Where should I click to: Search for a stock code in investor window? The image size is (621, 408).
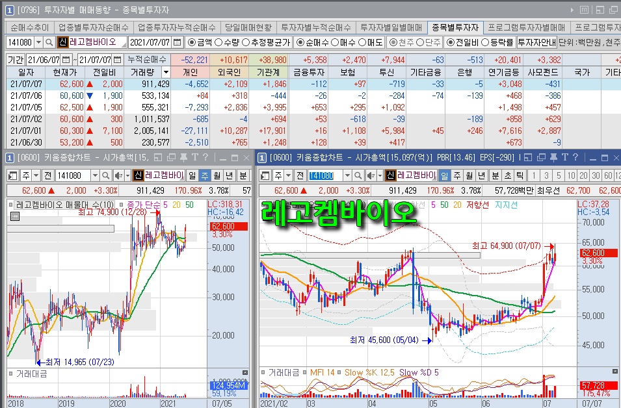point(49,42)
